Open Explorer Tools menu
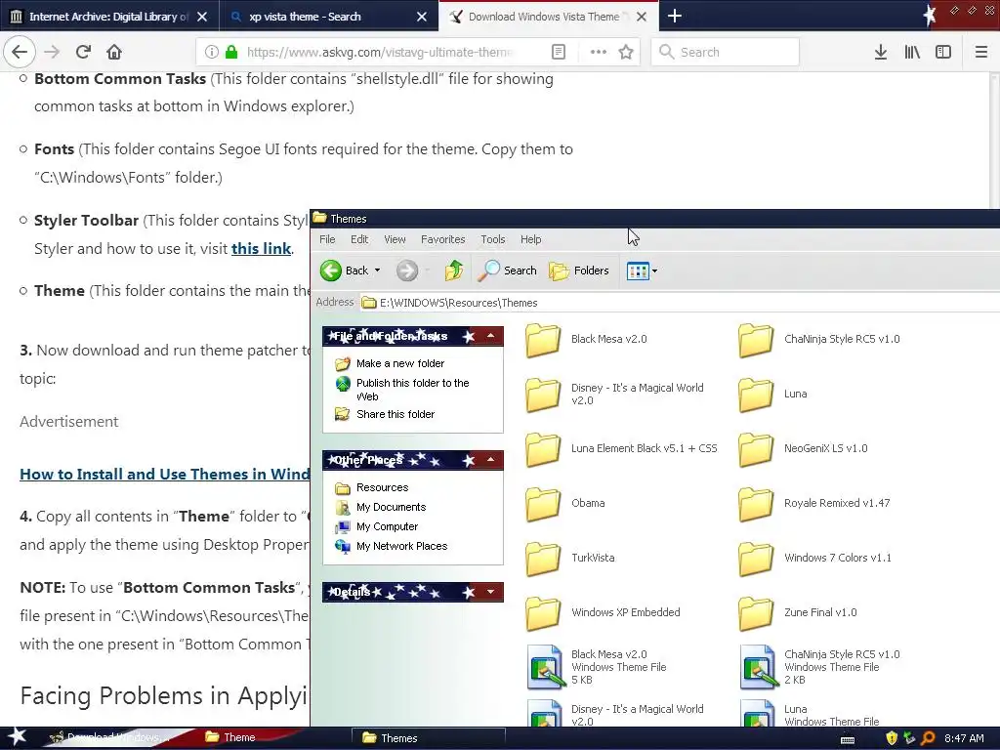The width and height of the screenshot is (1000, 750). (x=493, y=239)
